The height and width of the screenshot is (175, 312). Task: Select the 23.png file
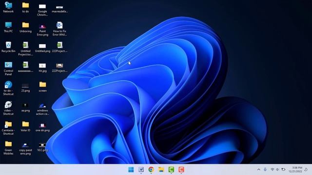[25, 87]
